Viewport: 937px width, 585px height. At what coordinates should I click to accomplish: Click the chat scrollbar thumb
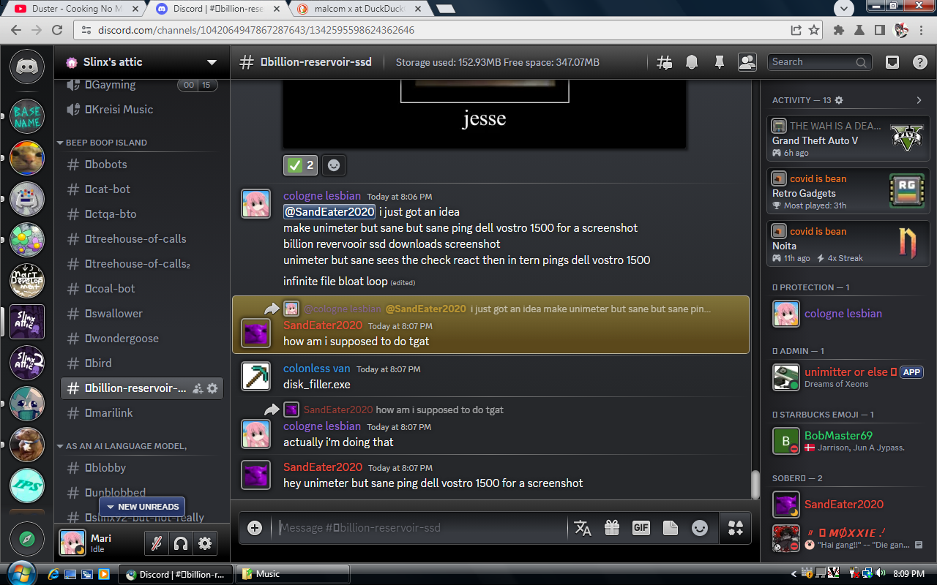(755, 483)
